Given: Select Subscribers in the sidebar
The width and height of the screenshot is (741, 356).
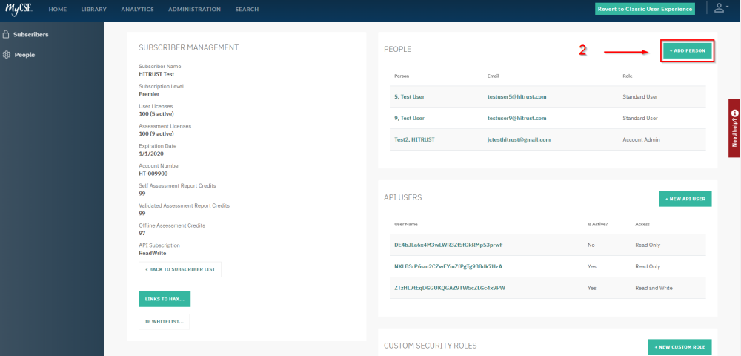Looking at the screenshot, I should tap(30, 35).
